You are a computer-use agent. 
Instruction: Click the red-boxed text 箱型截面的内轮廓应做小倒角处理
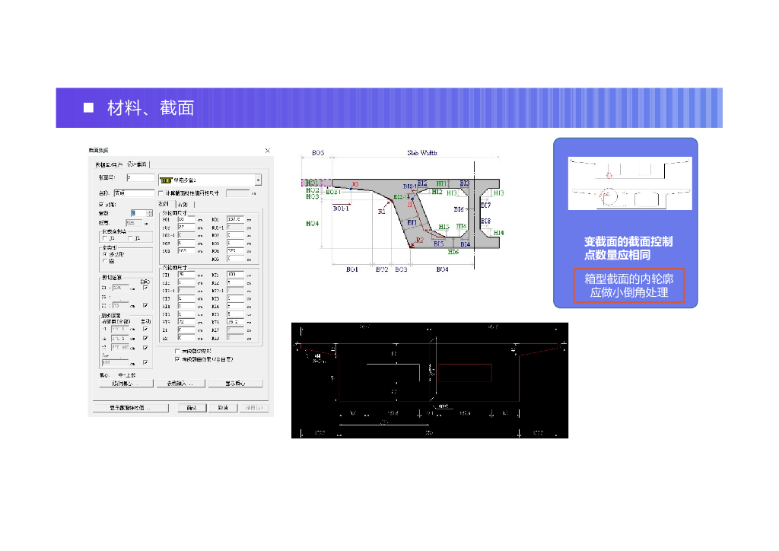tap(629, 285)
